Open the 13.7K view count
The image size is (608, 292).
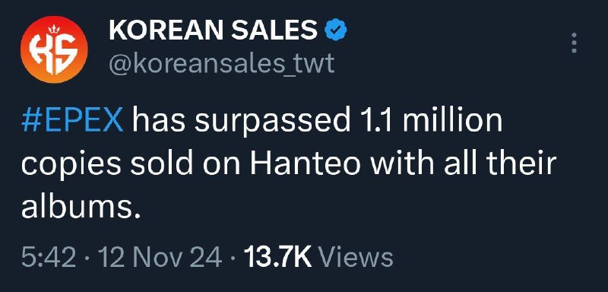click(x=278, y=259)
